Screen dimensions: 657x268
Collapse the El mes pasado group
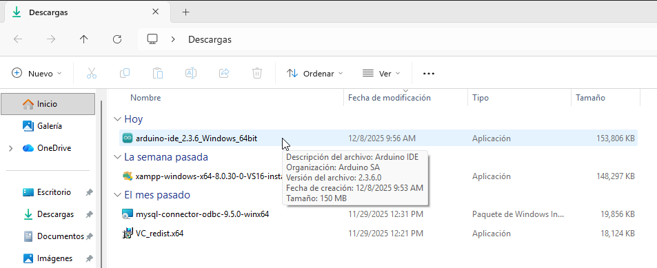click(x=117, y=195)
